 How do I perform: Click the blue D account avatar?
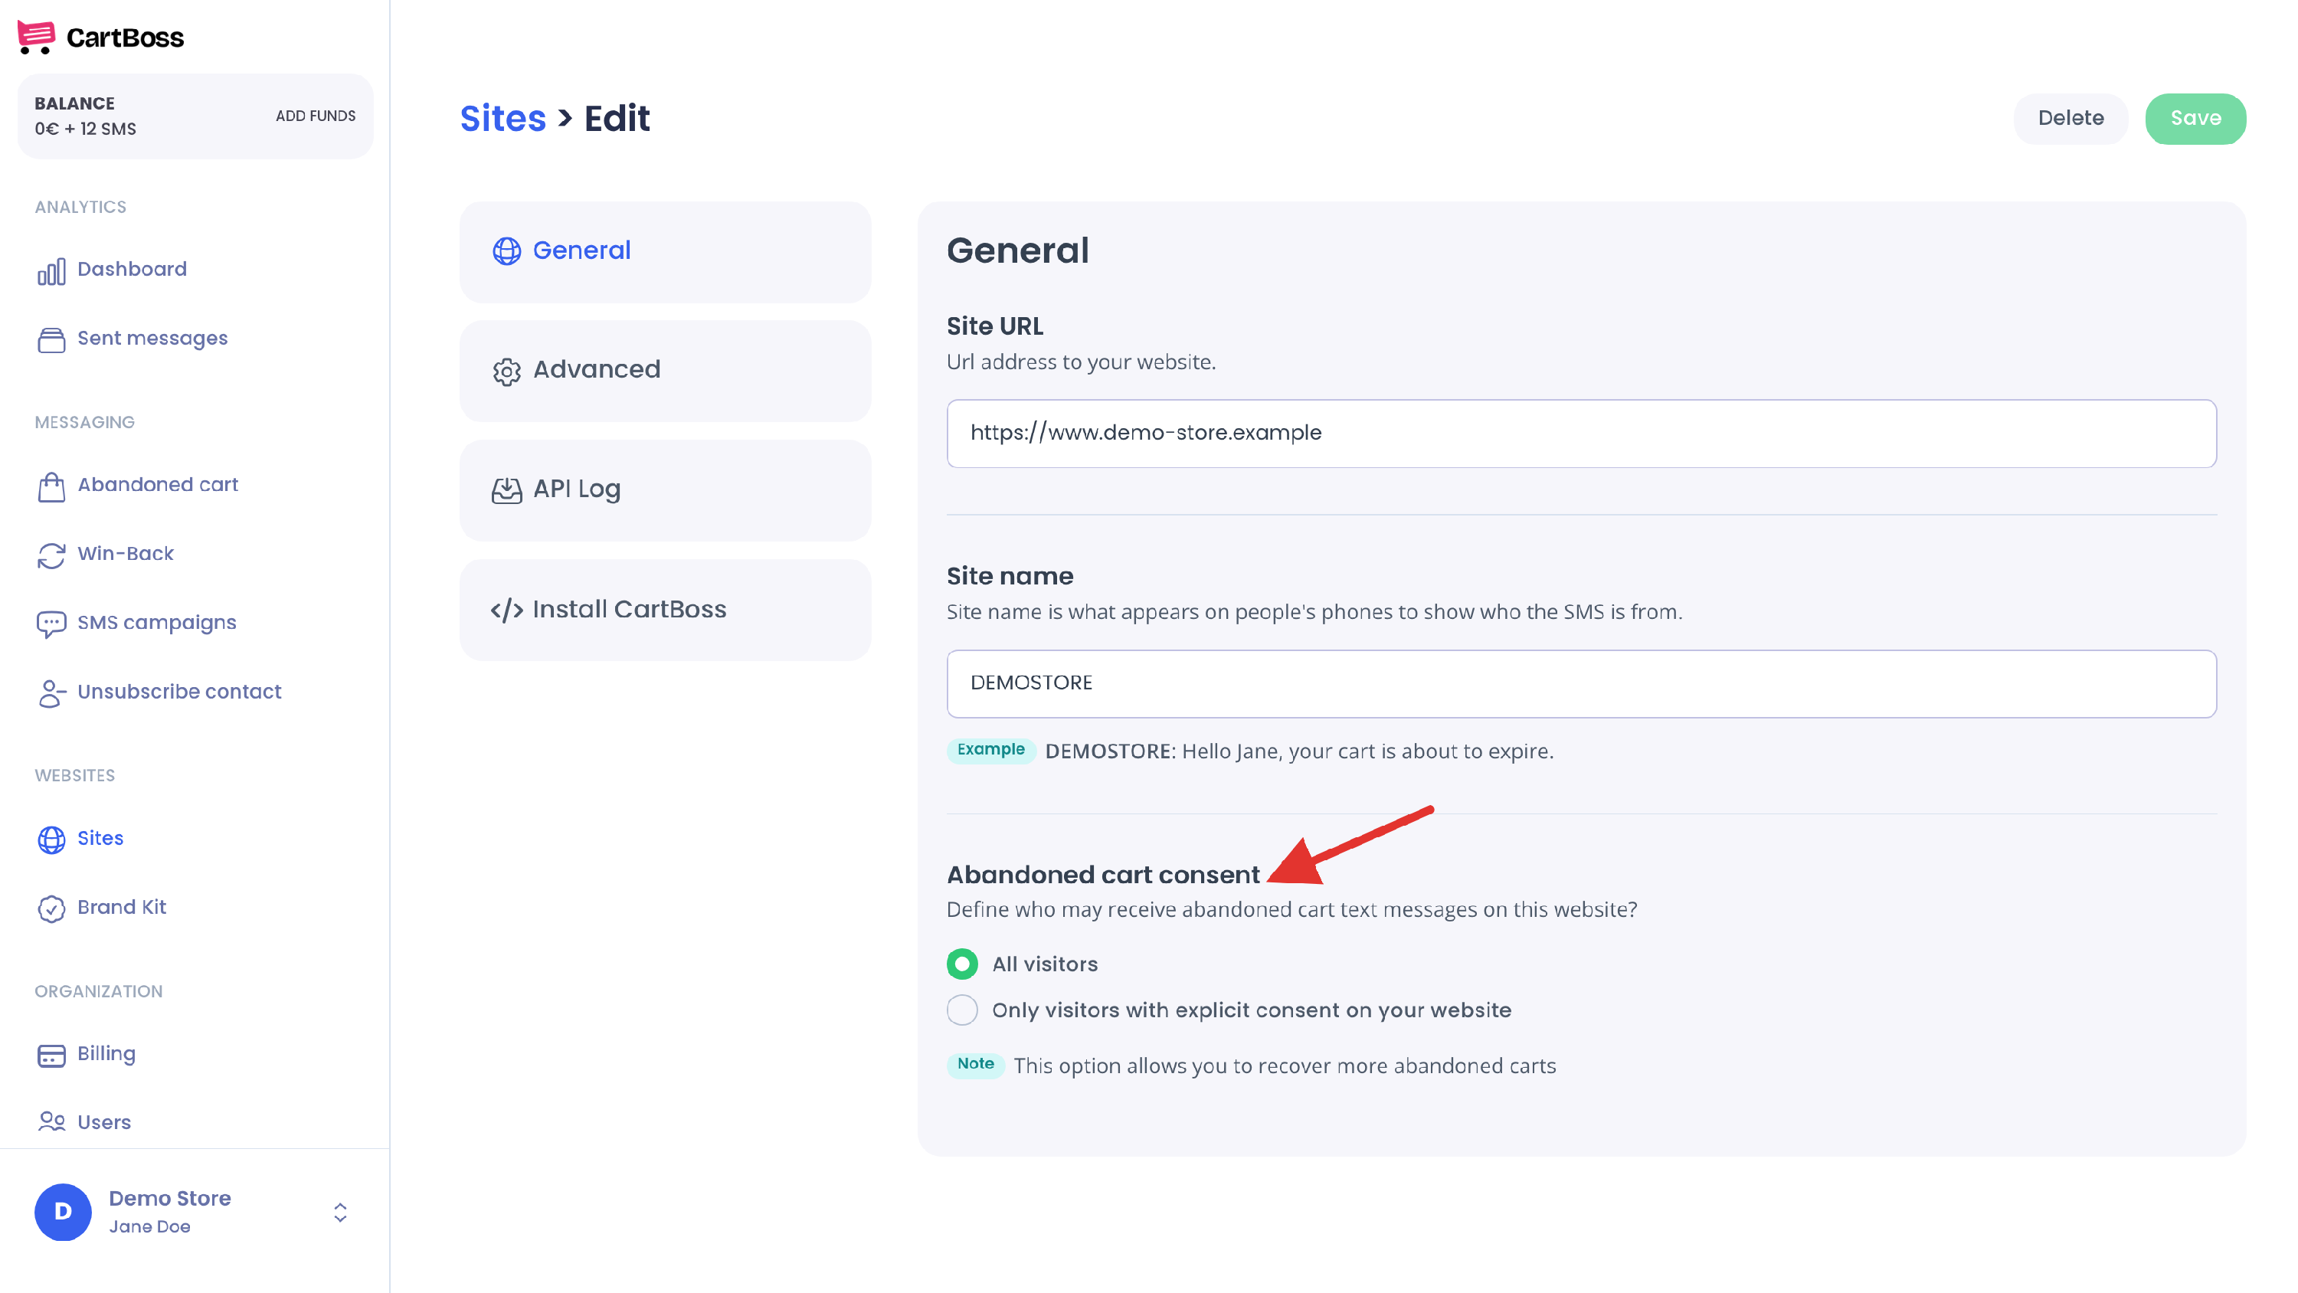(63, 1212)
